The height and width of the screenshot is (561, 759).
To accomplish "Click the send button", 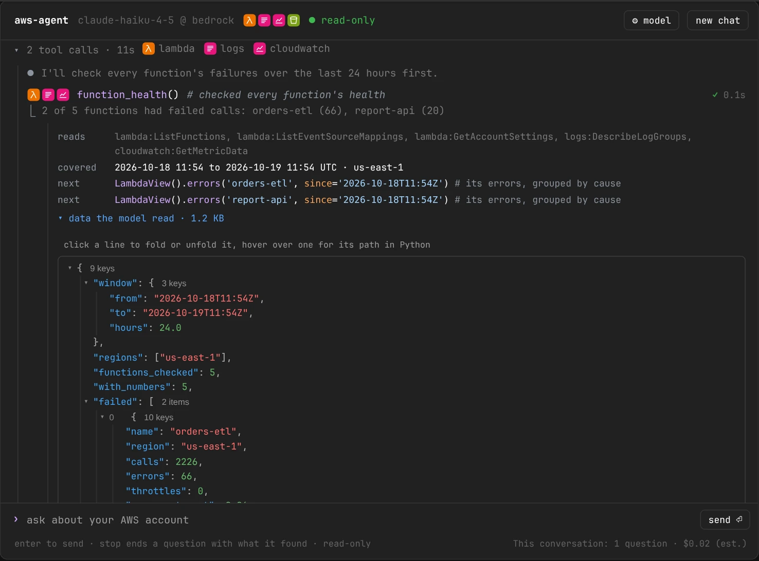I will tap(725, 520).
